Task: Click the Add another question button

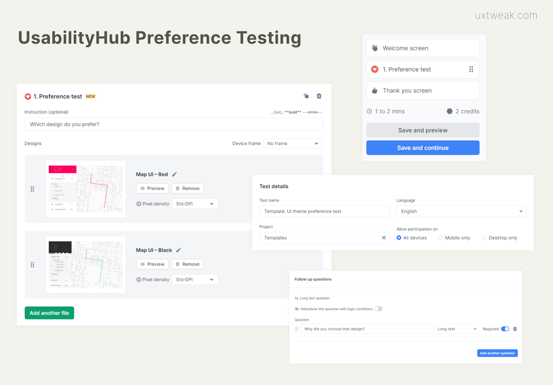Action: (497, 353)
